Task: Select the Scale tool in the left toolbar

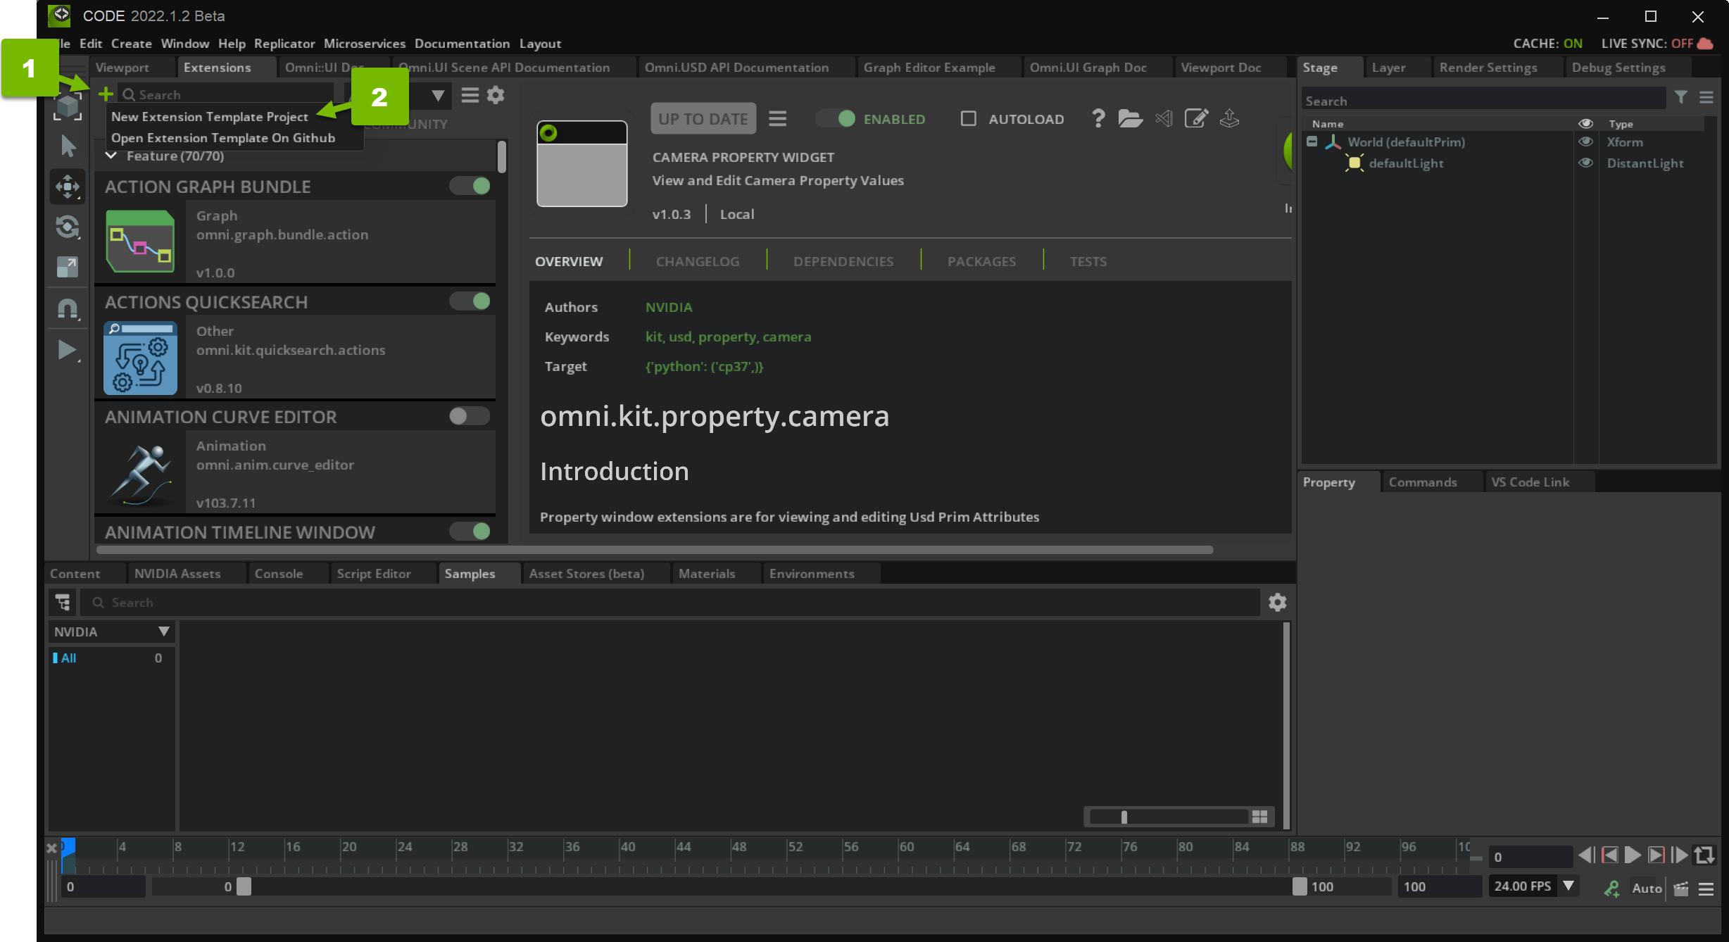Action: [68, 267]
